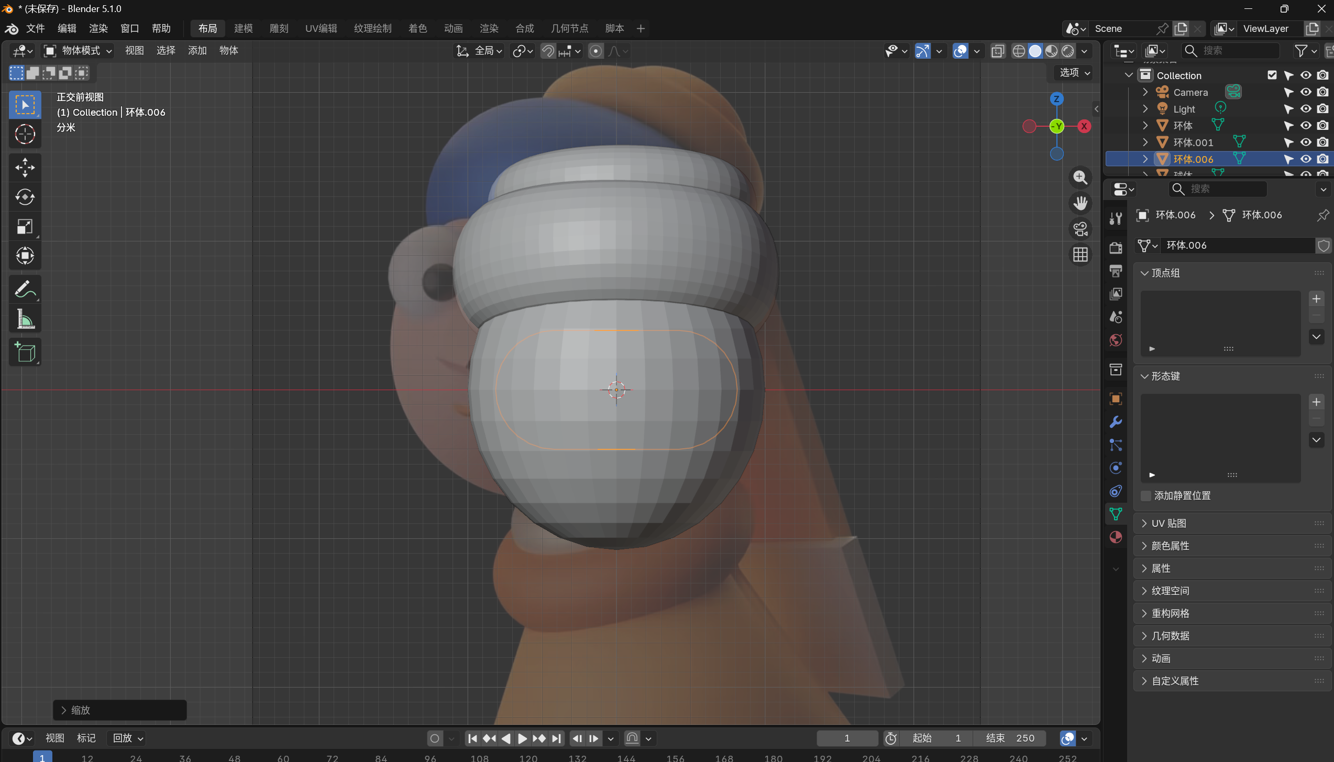Activate the Annotate pencil tool

tap(25, 289)
